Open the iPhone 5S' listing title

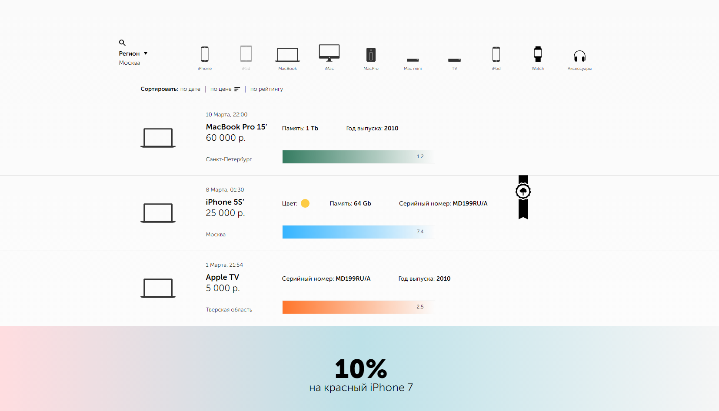pyautogui.click(x=225, y=202)
